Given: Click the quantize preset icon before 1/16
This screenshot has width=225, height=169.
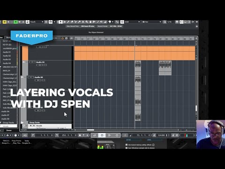Looking at the screenshot, I should click(x=165, y=22).
